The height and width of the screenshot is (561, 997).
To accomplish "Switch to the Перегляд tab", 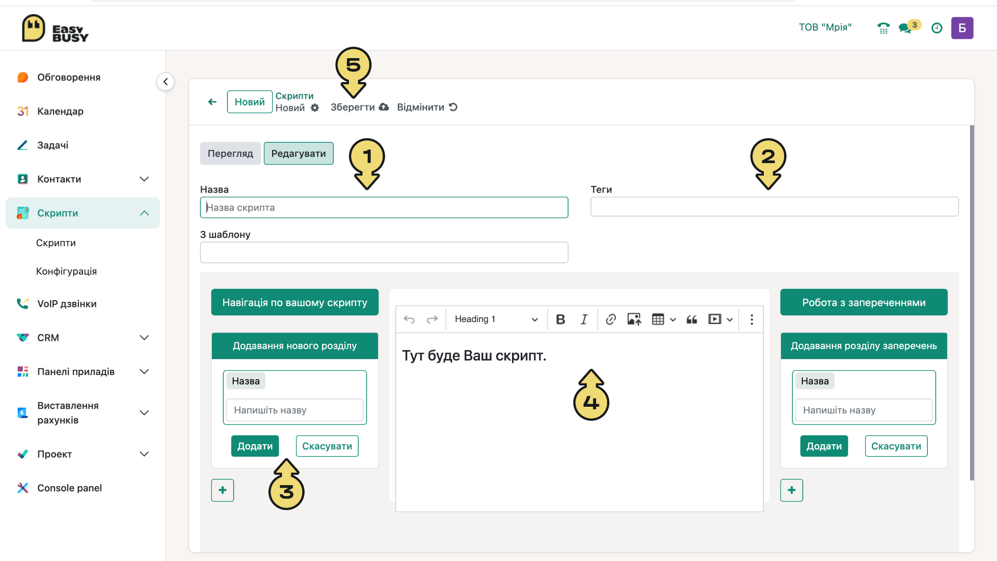I will click(x=230, y=154).
